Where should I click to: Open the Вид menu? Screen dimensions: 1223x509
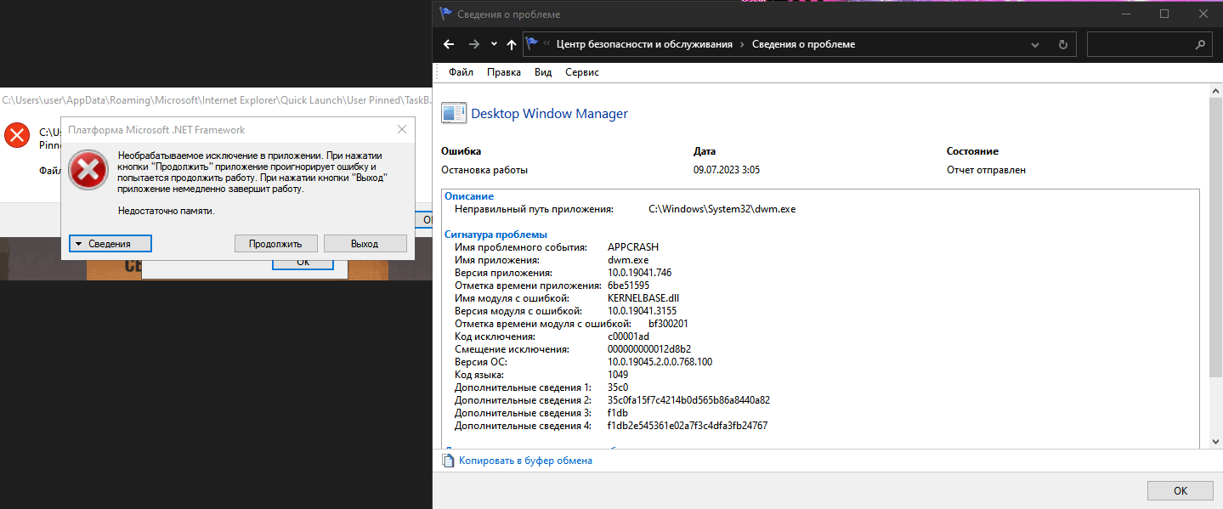tap(543, 72)
